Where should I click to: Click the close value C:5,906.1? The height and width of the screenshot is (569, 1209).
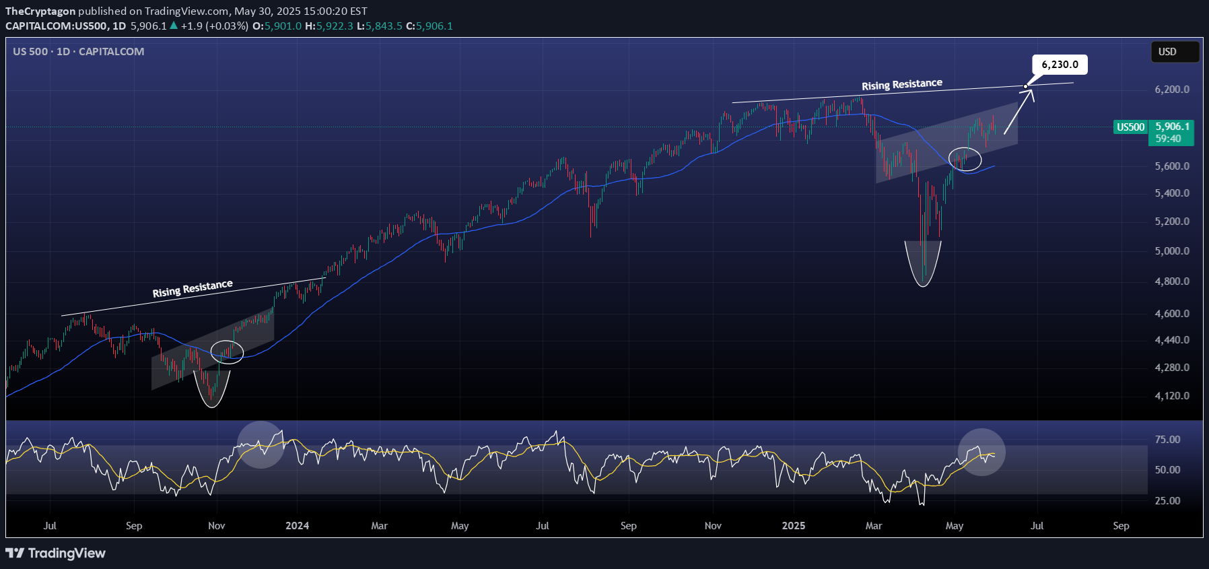429,26
